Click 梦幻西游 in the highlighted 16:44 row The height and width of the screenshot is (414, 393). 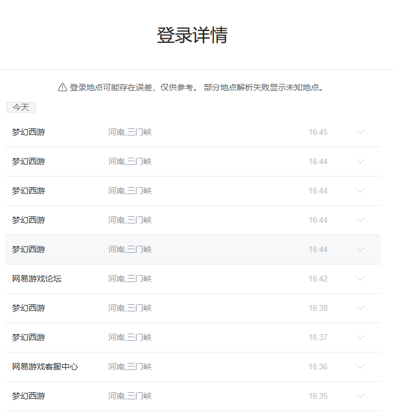click(29, 249)
